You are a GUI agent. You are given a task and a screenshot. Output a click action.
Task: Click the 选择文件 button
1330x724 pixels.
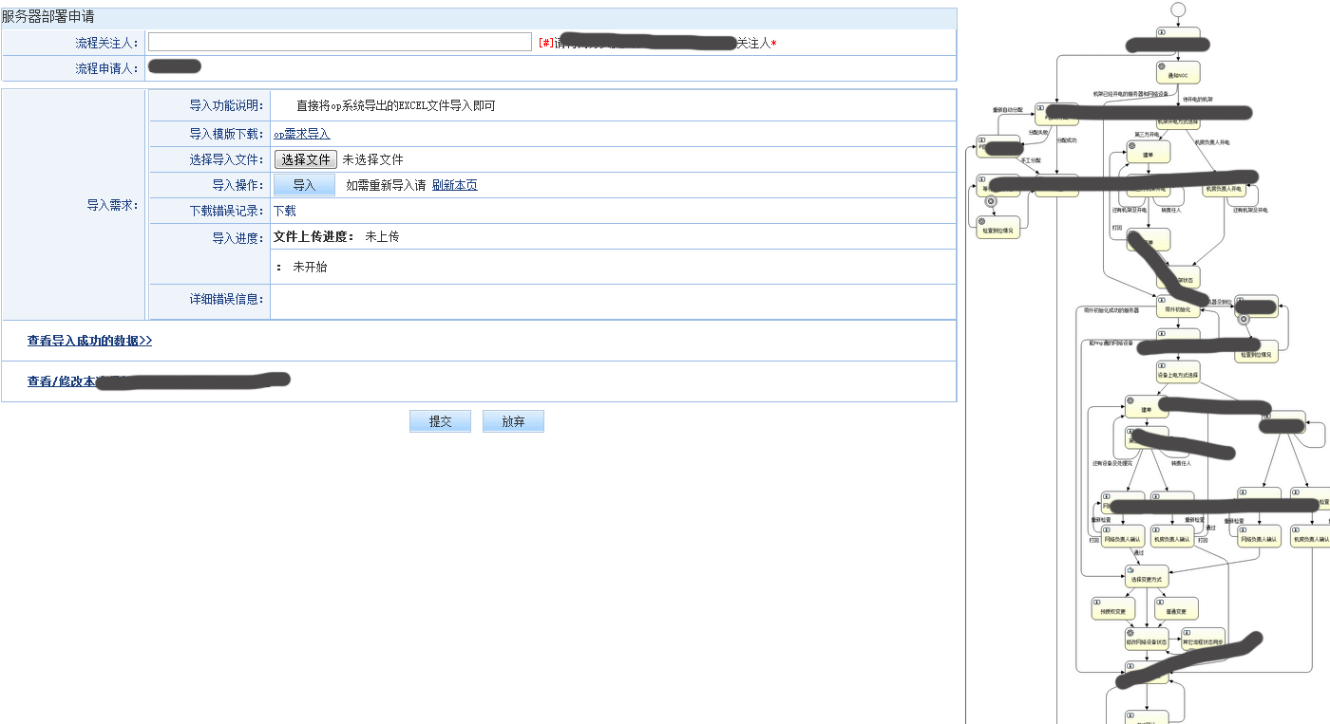[x=306, y=159]
